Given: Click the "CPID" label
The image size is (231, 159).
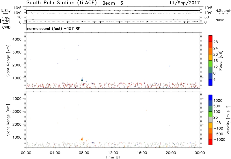Looking at the screenshot, I should point(6,27).
